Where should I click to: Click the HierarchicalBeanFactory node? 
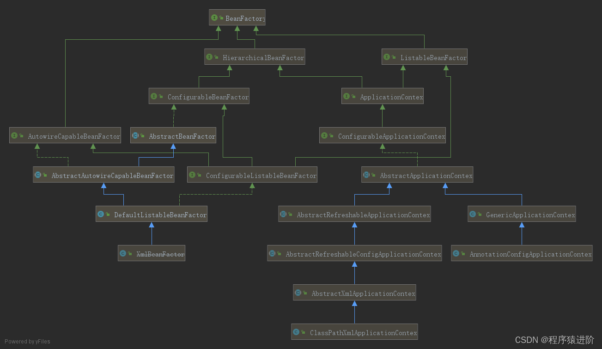pos(255,57)
